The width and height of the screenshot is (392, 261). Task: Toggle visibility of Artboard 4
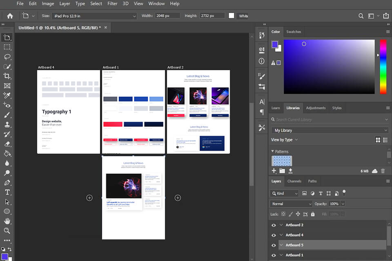coord(274,235)
